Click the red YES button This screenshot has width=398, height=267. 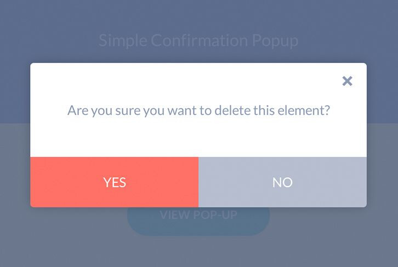(x=114, y=182)
